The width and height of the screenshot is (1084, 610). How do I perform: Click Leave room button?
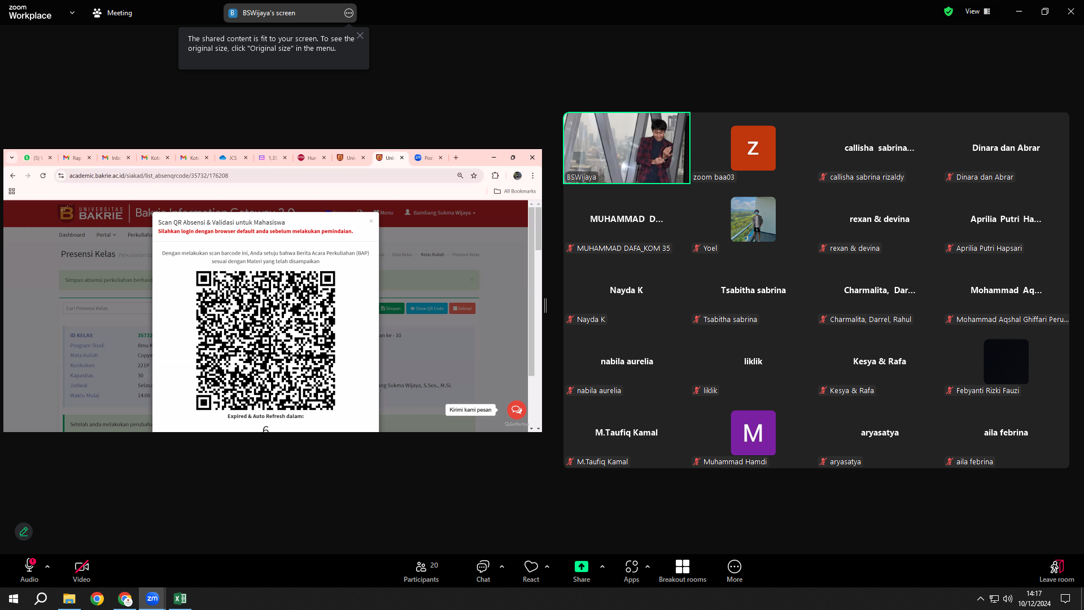(x=1057, y=570)
